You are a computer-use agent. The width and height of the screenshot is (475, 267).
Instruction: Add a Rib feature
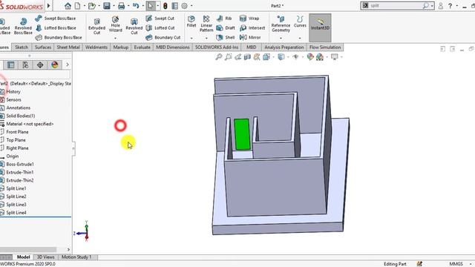tap(224, 18)
